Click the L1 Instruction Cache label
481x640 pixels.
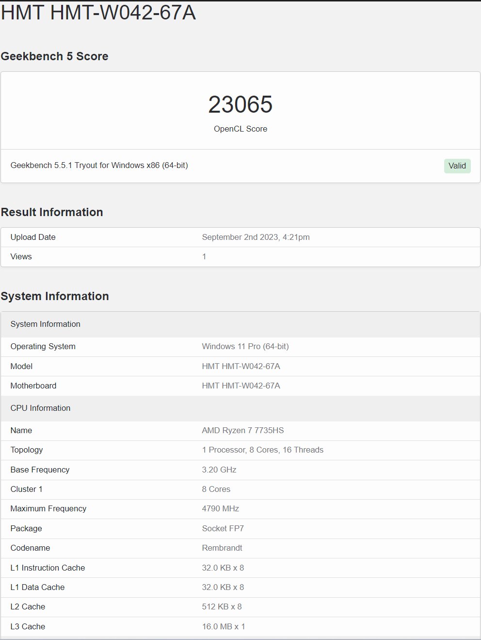click(48, 568)
